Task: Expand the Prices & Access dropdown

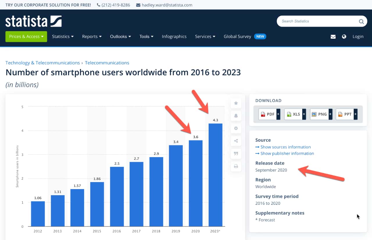Action: 26,37
